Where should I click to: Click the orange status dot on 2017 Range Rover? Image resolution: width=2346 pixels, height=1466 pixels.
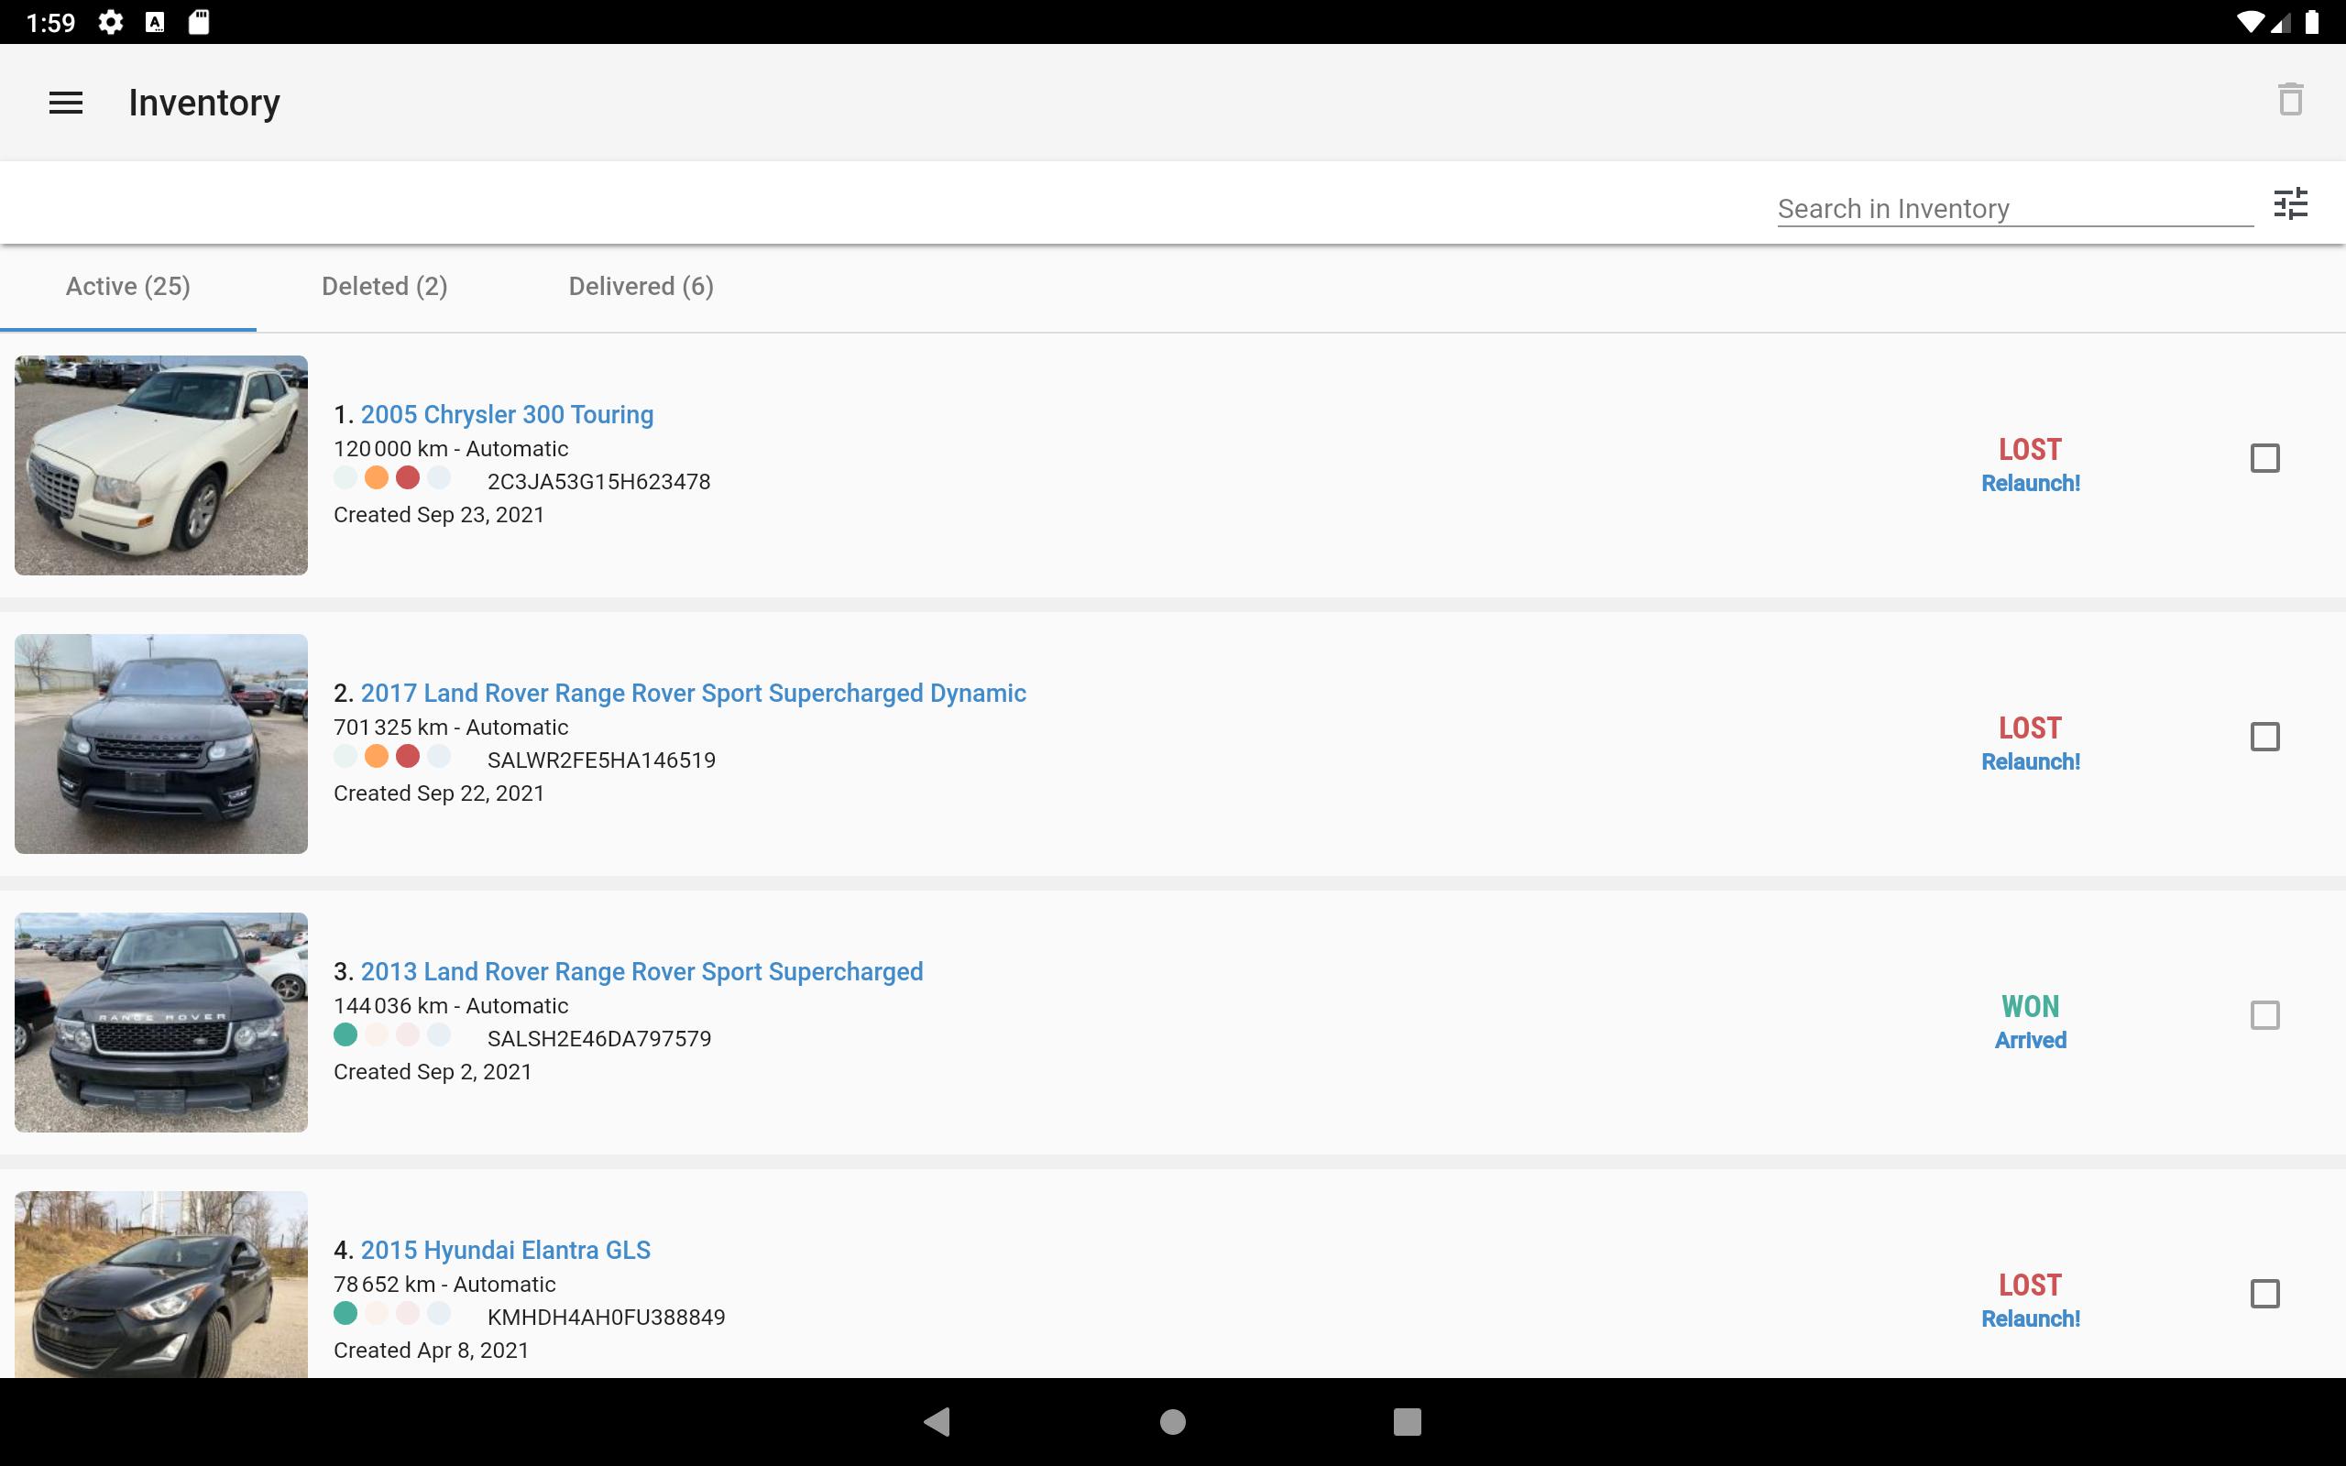(x=376, y=756)
